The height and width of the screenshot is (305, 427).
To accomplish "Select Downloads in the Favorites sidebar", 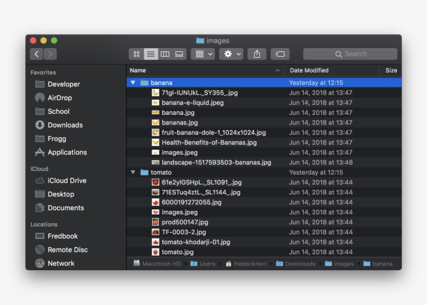I will [x=64, y=125].
